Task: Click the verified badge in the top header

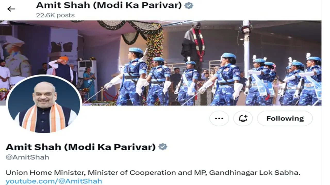Action: click(x=189, y=5)
